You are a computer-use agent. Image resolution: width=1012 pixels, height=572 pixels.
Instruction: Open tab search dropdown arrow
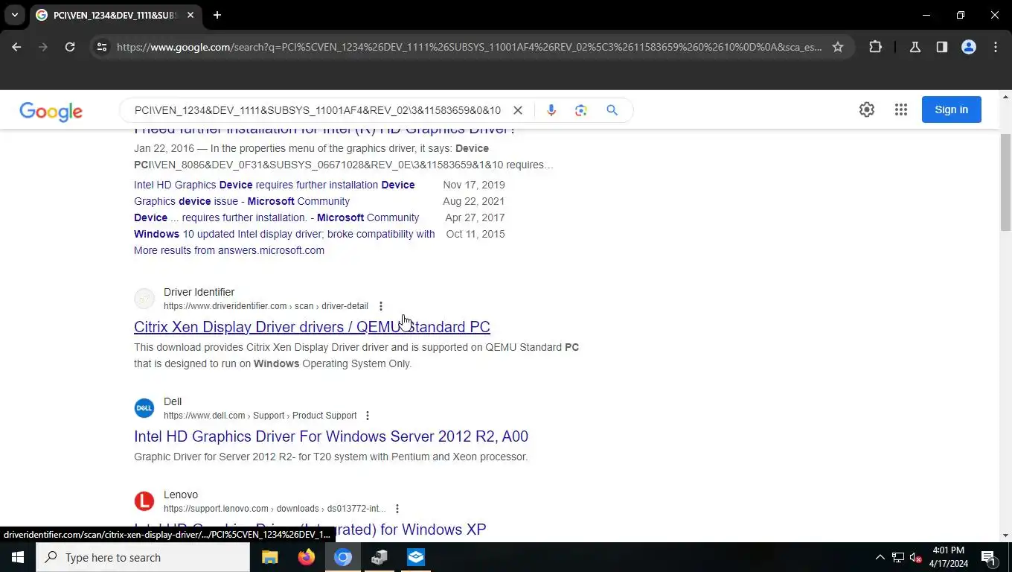[15, 15]
